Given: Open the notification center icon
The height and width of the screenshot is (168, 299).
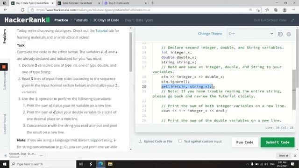Looking at the screenshot, I should tap(292, 164).
